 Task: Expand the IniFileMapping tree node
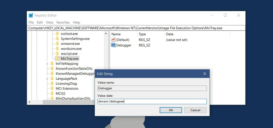click(x=48, y=64)
